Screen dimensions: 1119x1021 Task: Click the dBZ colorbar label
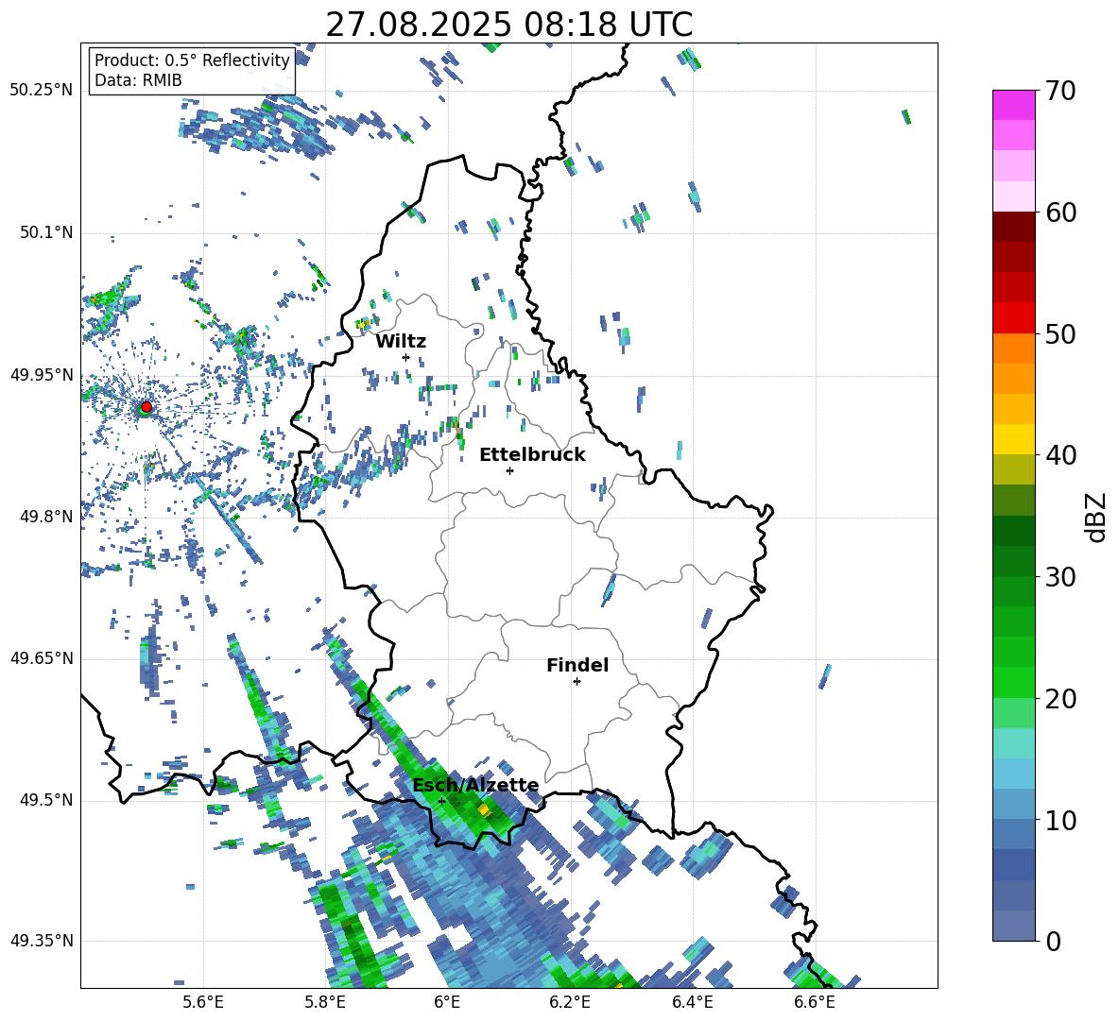click(x=1095, y=517)
